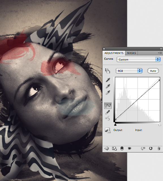Pick the gray point eyedropper
Screen dimensions: 163x181
[108, 86]
